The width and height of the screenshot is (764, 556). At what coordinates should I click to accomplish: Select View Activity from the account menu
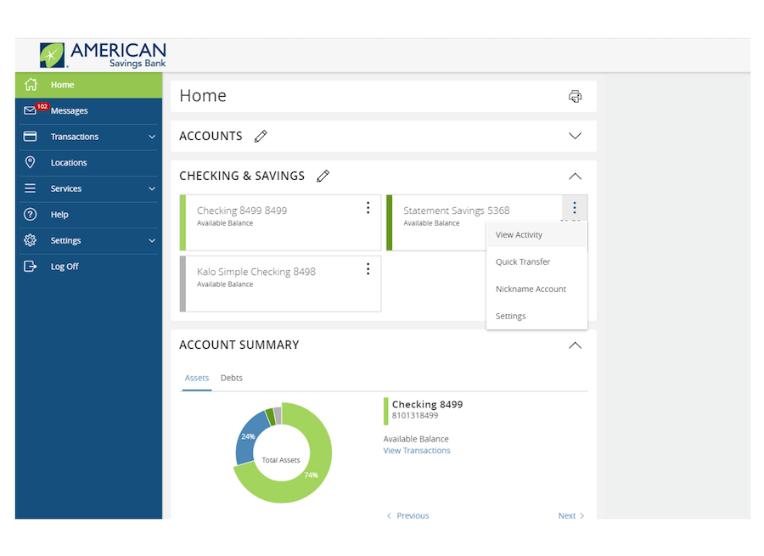(536, 235)
